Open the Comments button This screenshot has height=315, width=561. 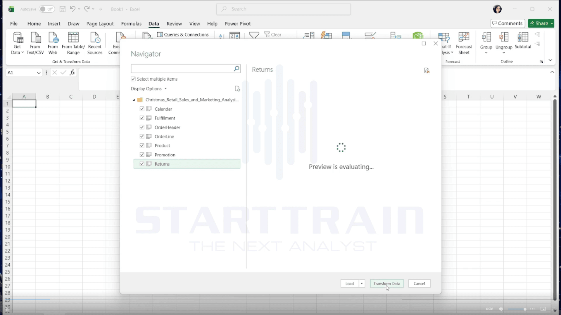pyautogui.click(x=508, y=23)
